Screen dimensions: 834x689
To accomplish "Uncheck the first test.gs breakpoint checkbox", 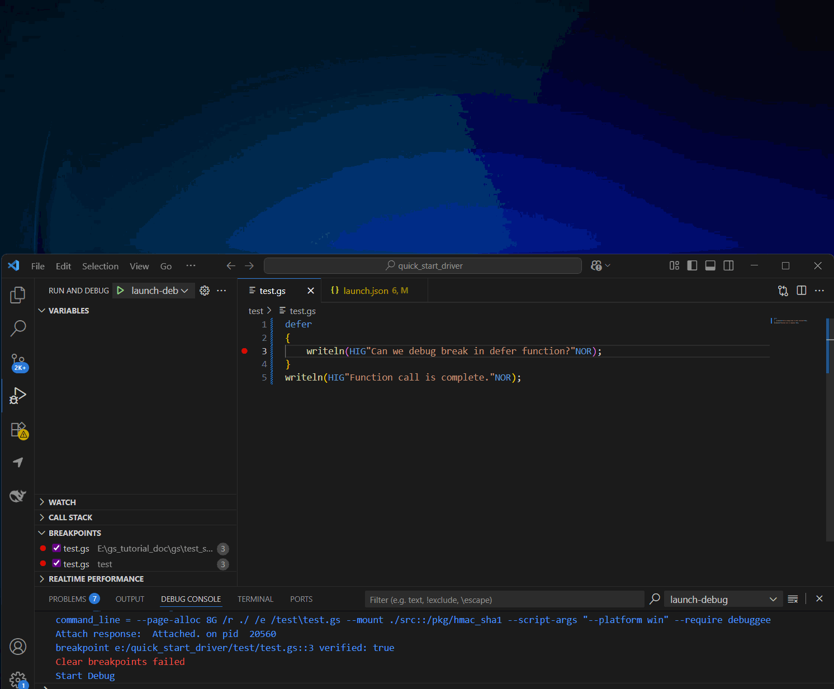I will click(56, 548).
